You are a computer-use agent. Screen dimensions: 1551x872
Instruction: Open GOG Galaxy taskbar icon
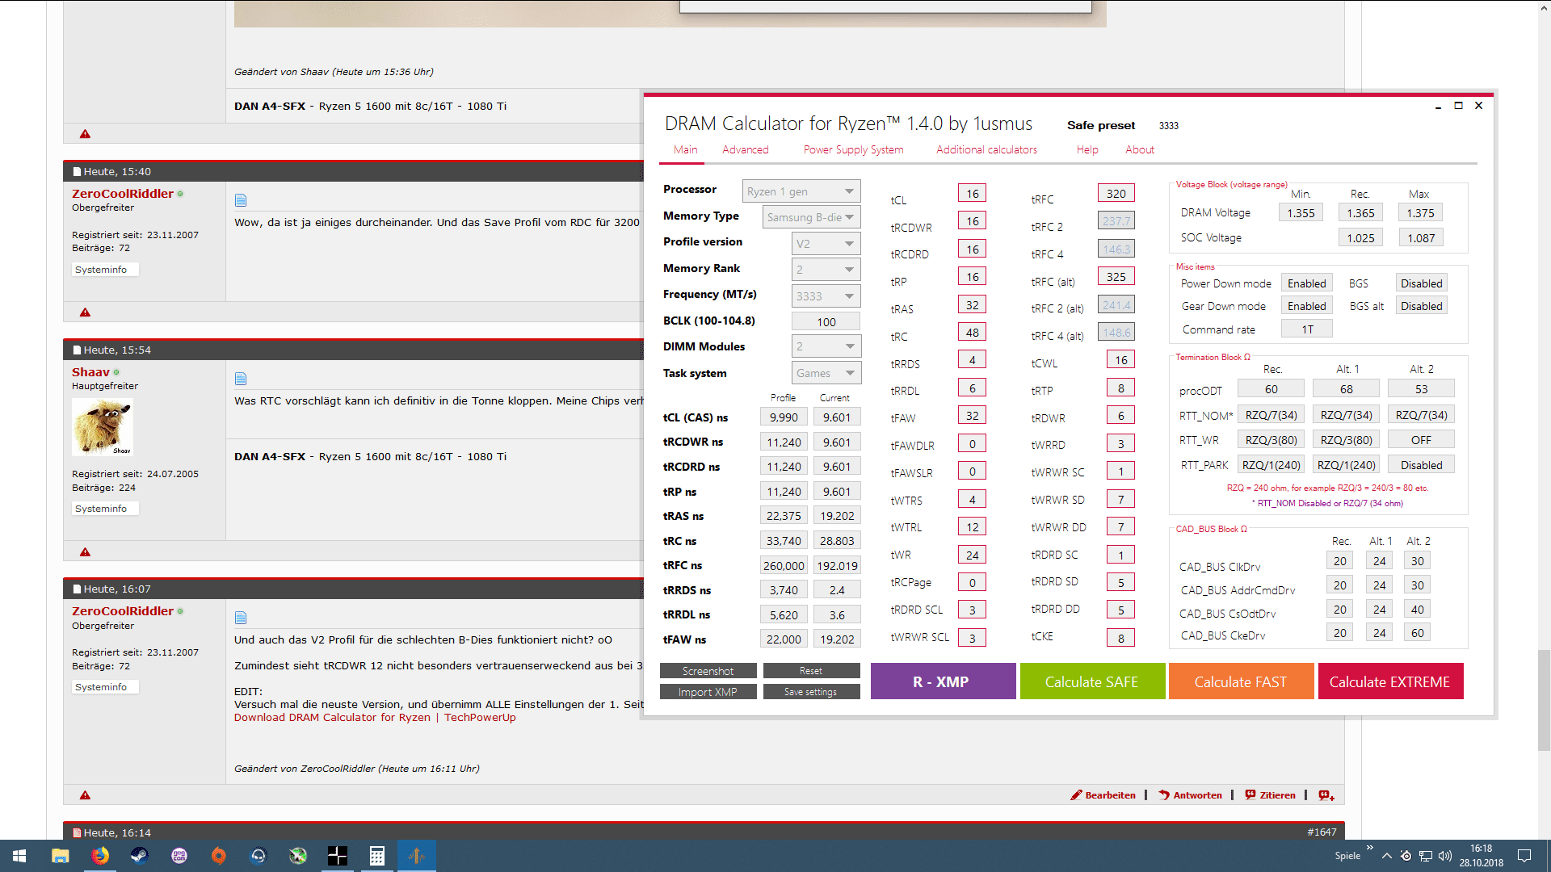pos(179,856)
